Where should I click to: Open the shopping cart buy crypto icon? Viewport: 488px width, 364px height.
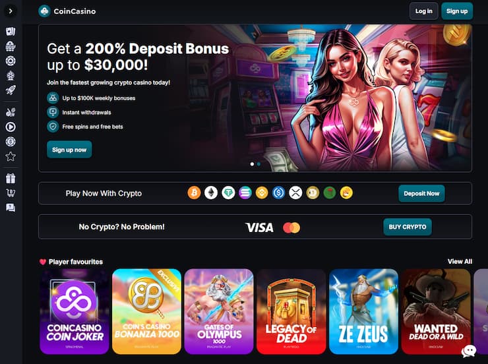(x=11, y=193)
